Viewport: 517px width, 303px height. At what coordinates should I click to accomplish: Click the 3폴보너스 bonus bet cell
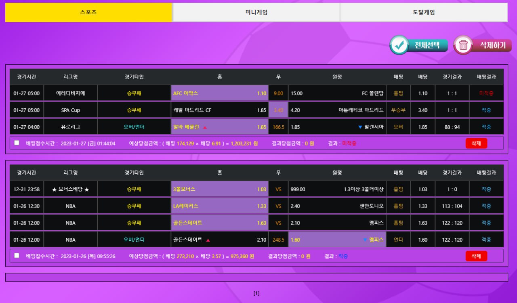click(219, 189)
